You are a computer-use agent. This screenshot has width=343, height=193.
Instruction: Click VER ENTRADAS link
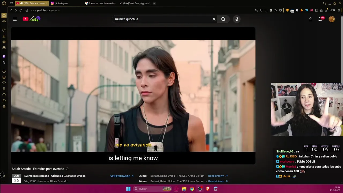pos(122,176)
